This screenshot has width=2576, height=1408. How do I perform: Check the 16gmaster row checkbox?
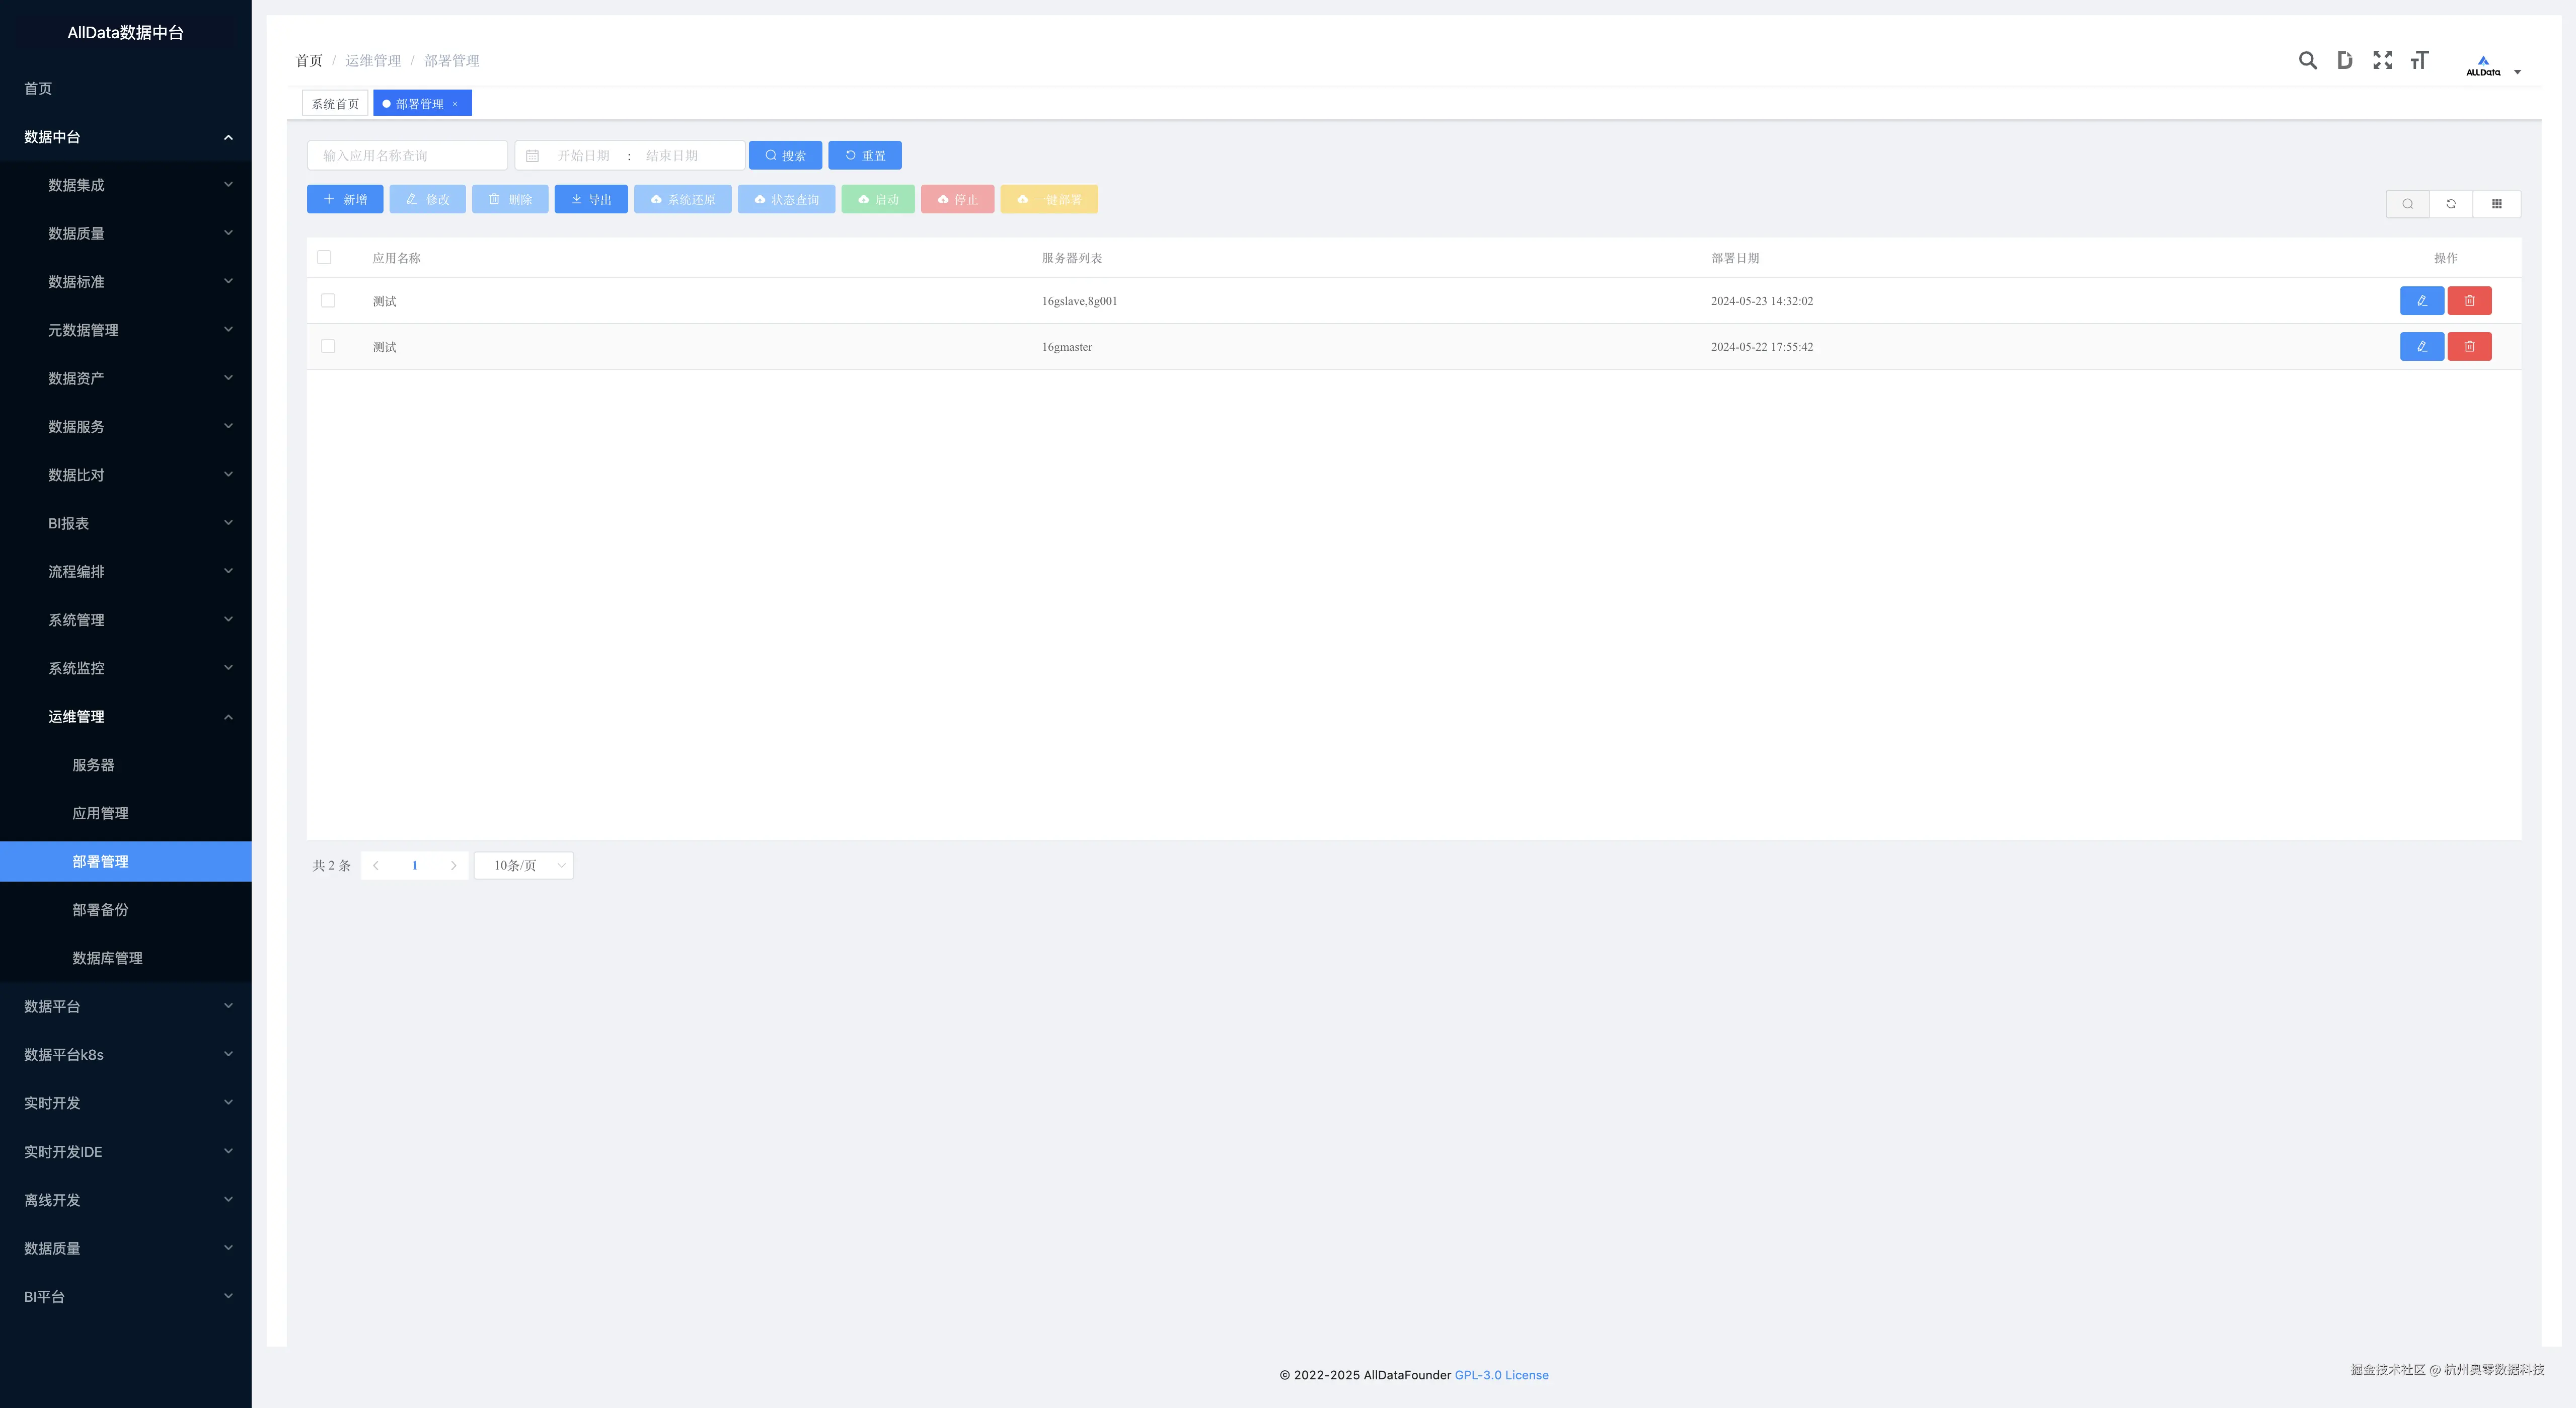click(328, 347)
